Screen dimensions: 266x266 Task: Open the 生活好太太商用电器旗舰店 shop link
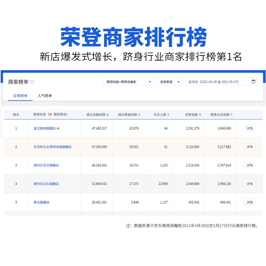53,147
